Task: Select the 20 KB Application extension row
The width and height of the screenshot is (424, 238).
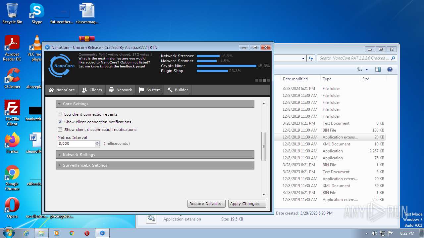Action: (330, 137)
